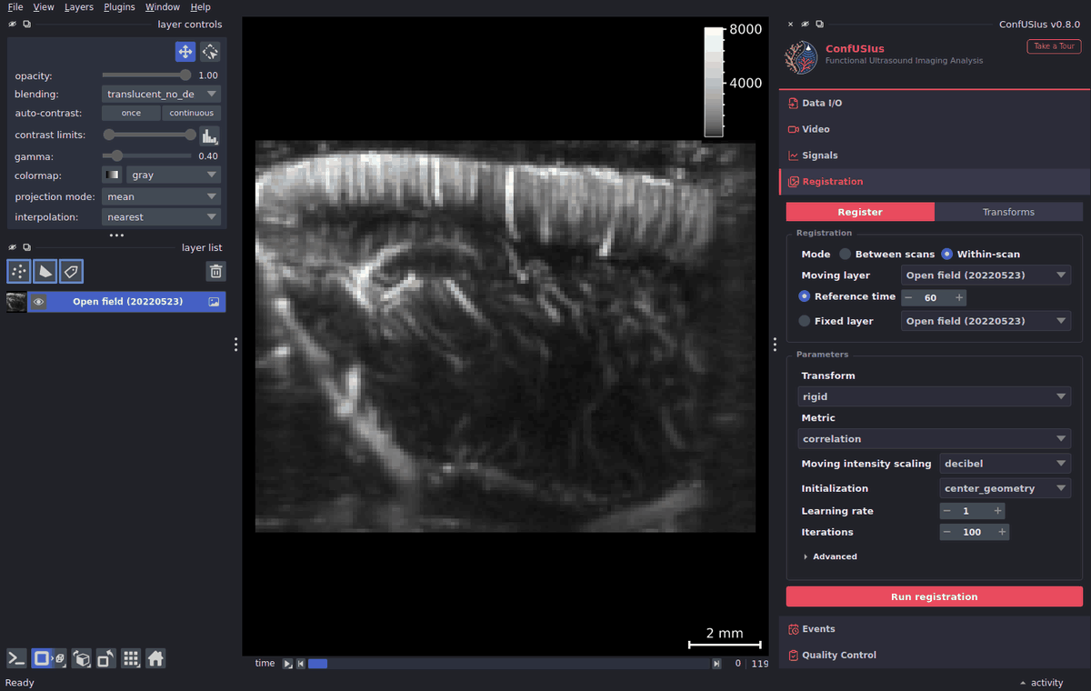Screen dimensions: 1091x691
Task: Change order of visible axes
Action: click(82, 658)
